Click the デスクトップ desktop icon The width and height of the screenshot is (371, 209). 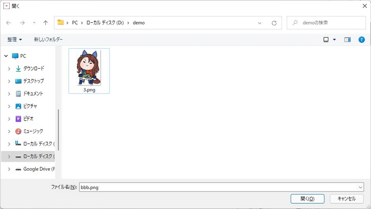[18, 81]
